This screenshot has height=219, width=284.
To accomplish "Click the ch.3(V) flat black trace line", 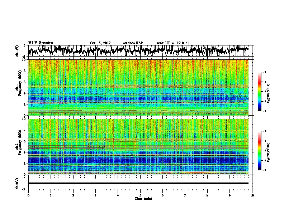I will pyautogui.click(x=138, y=183).
